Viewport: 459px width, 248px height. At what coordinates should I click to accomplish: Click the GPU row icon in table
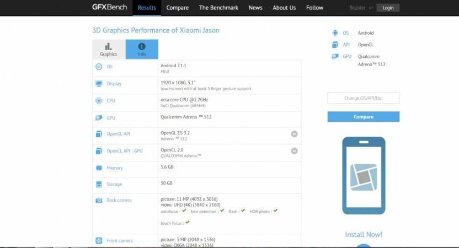(99, 118)
